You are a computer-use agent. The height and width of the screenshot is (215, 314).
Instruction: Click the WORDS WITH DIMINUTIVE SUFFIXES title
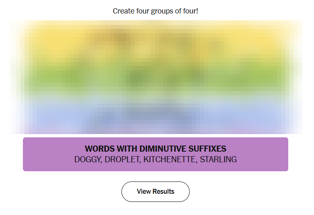click(x=155, y=149)
